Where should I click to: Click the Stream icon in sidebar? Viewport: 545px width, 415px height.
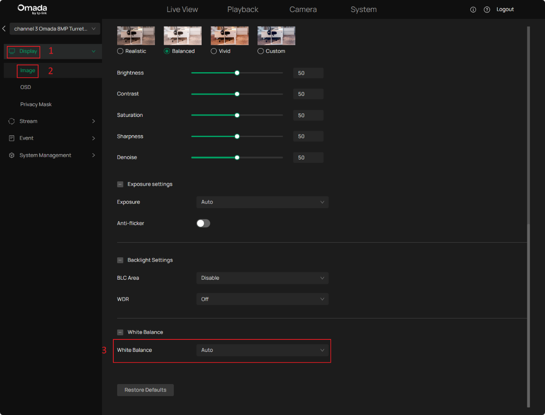(12, 121)
